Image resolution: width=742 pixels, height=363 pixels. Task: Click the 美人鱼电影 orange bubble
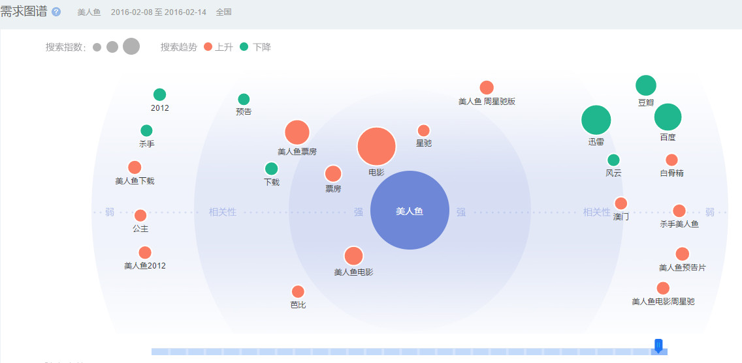click(x=353, y=256)
